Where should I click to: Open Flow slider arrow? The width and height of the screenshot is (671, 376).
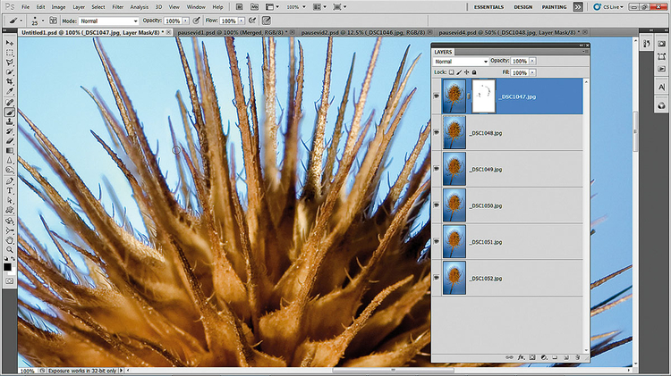tap(242, 21)
